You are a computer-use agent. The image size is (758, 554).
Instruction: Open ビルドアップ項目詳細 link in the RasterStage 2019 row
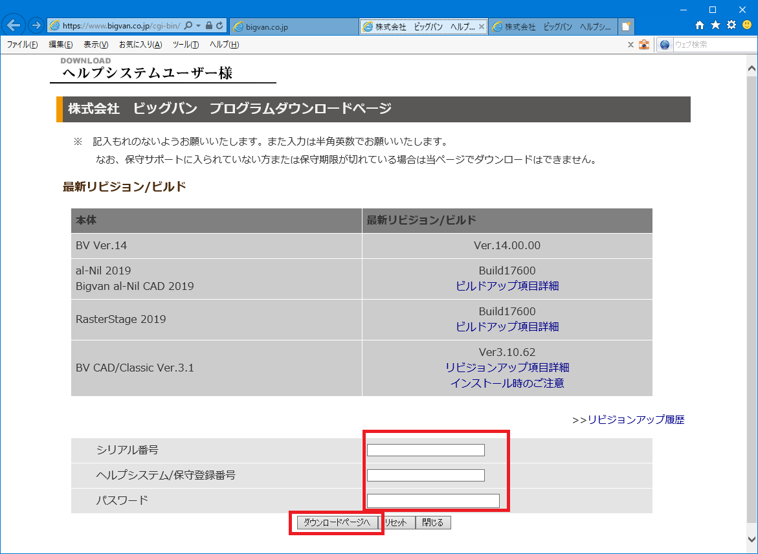[x=507, y=327]
